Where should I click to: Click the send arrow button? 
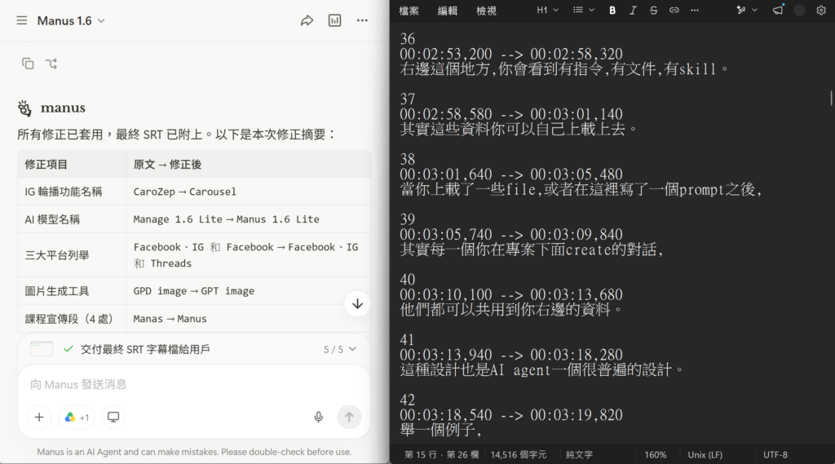349,418
